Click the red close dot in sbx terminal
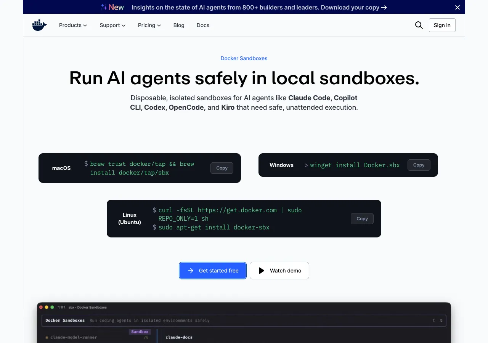 point(41,307)
